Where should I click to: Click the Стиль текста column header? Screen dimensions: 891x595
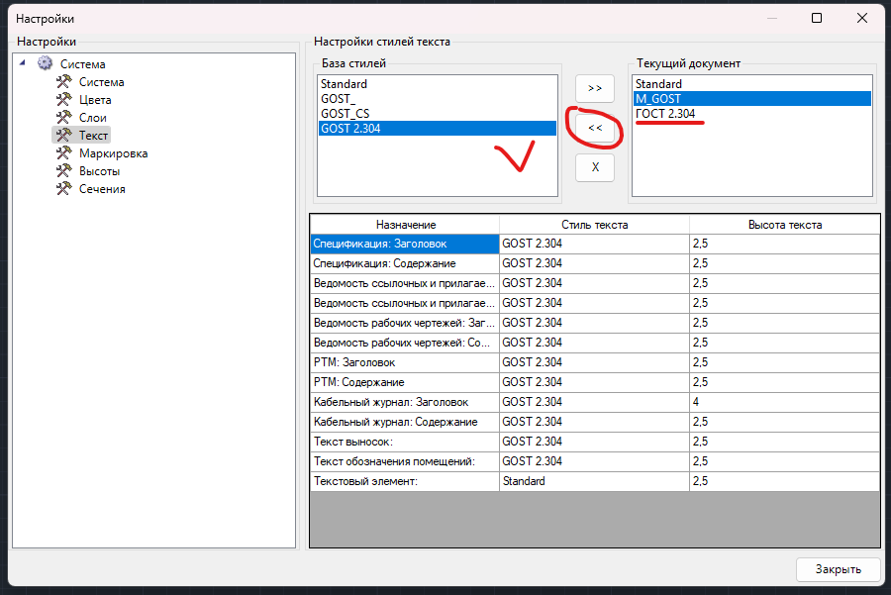(x=594, y=225)
